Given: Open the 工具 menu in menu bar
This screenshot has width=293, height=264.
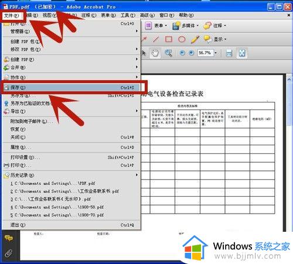Looking at the screenshot, I should point(128,15).
